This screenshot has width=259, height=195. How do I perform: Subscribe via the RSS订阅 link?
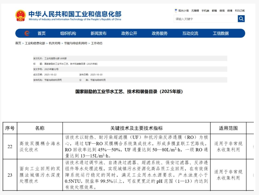240,11
